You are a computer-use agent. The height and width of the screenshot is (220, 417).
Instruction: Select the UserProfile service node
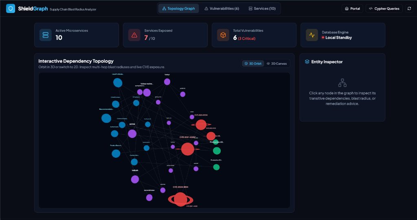[118, 83]
